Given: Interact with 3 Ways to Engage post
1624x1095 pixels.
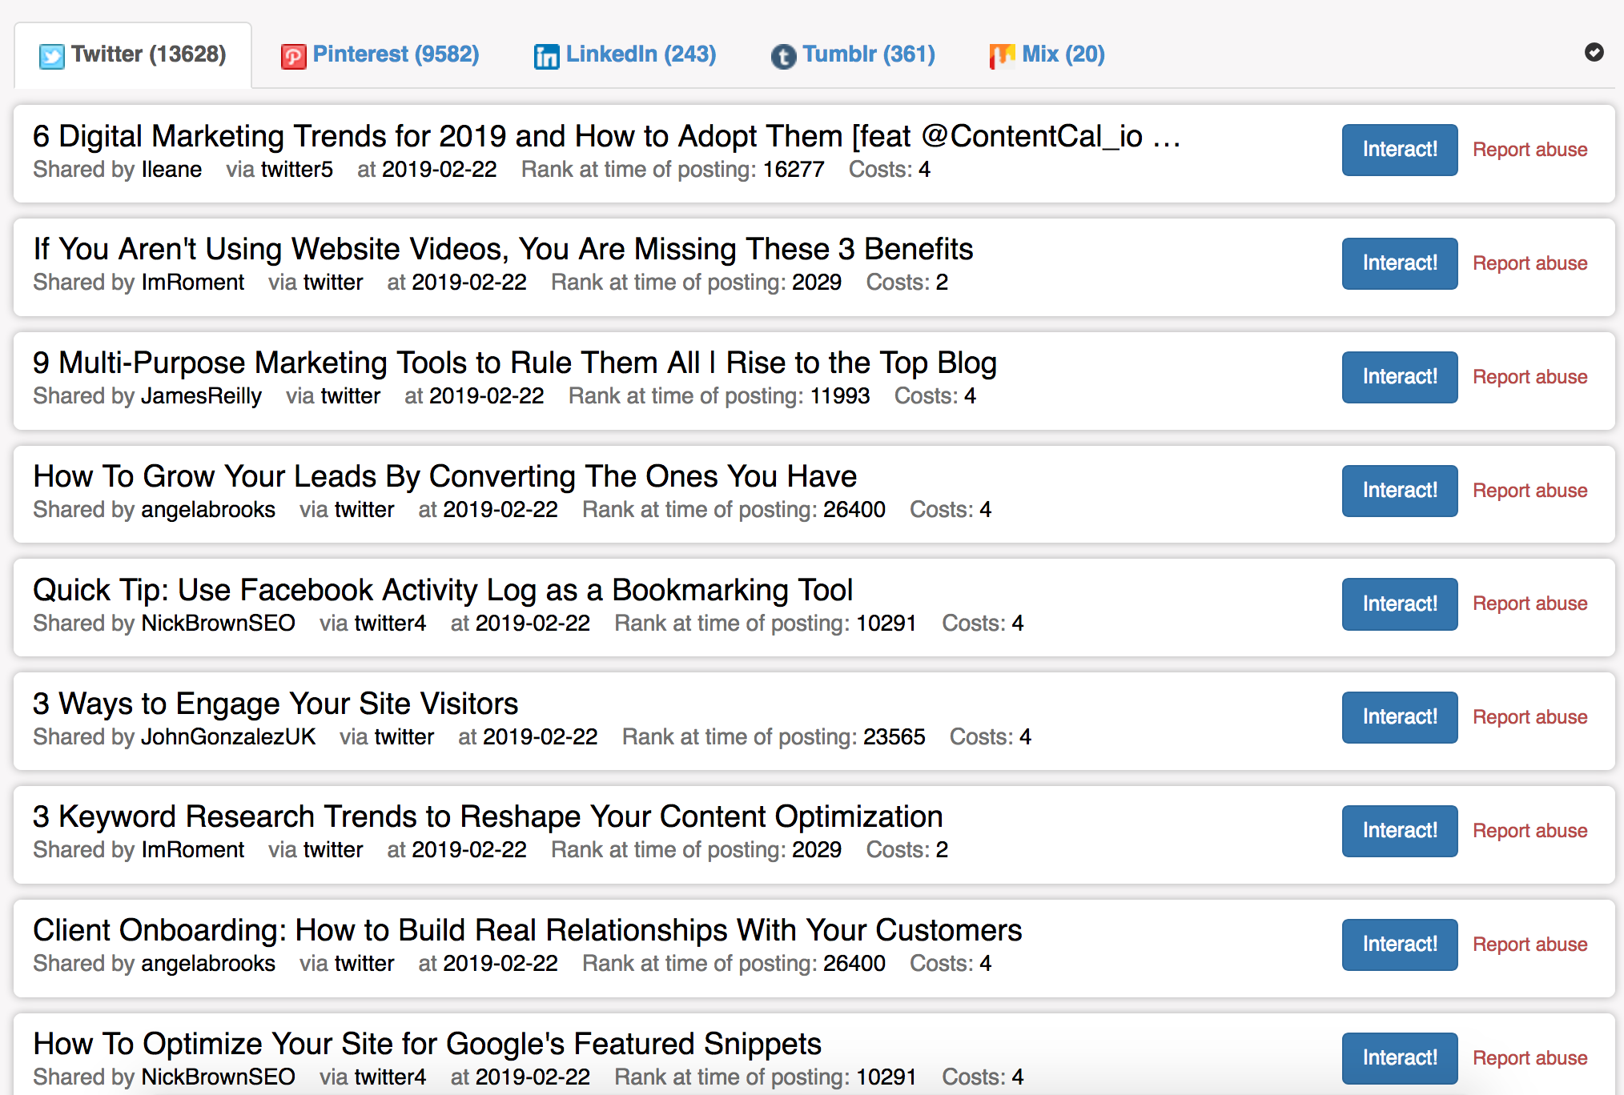Looking at the screenshot, I should pyautogui.click(x=1400, y=717).
